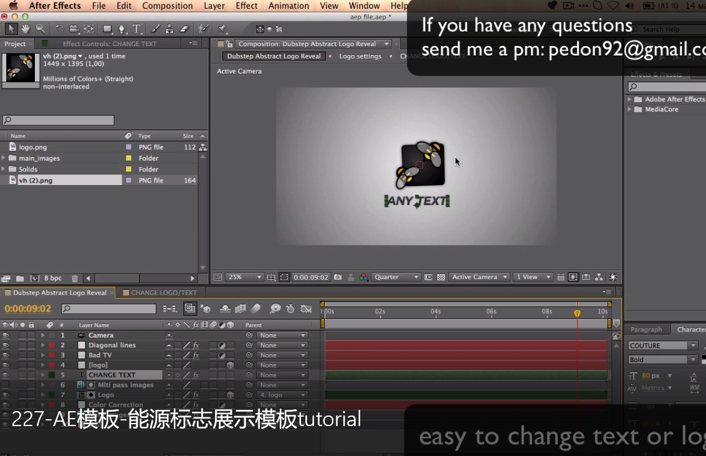Expand the MediaCore effects folder
Screen dimensions: 706x456
[x=629, y=109]
